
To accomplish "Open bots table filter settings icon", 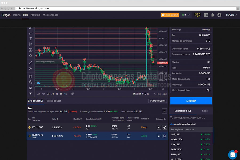I will (x=164, y=111).
